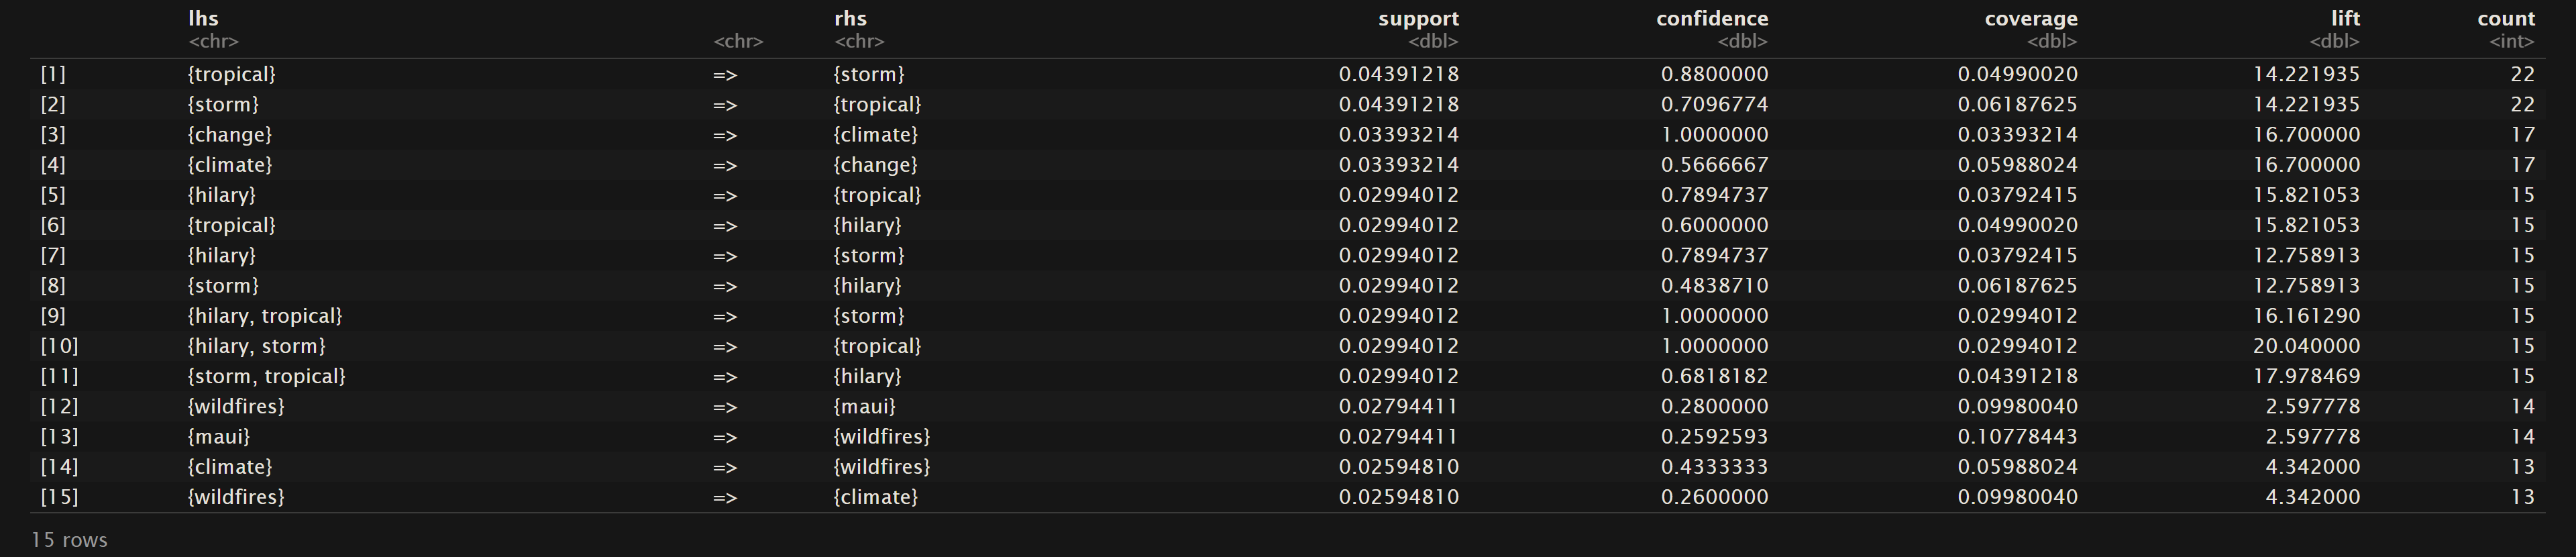Click confidence value 0.4838710
This screenshot has width=2576, height=557.
[1714, 286]
